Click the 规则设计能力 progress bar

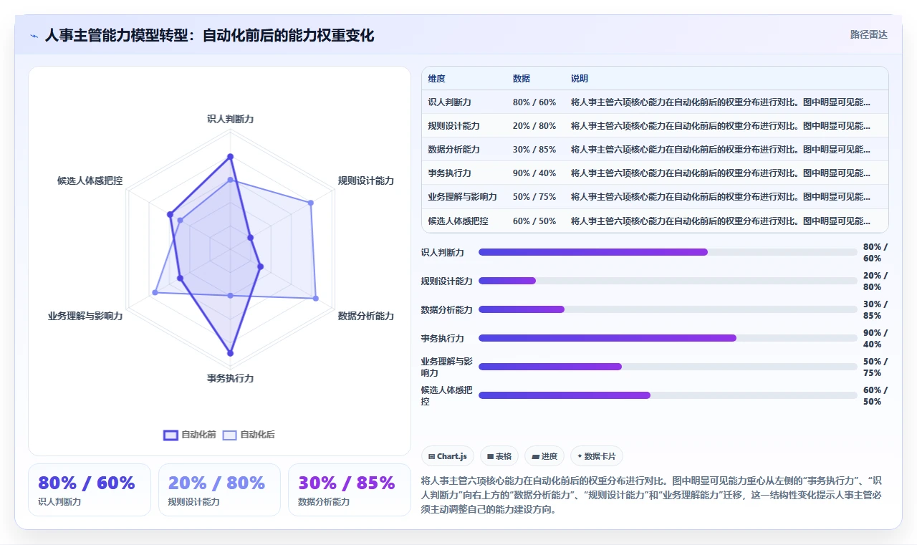(x=668, y=281)
